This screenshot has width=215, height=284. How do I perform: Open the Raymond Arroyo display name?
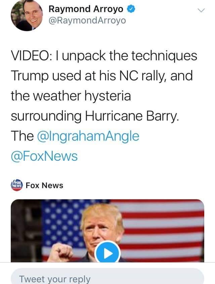coord(86,9)
